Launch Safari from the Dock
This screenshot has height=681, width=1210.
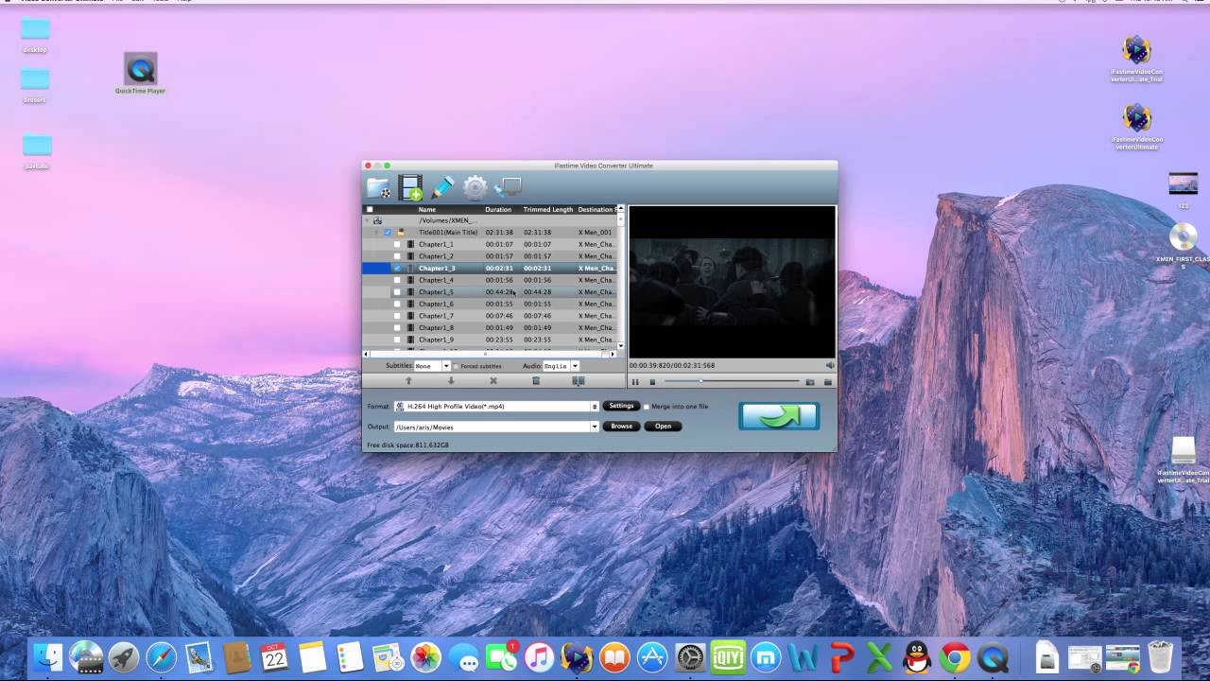tap(161, 657)
